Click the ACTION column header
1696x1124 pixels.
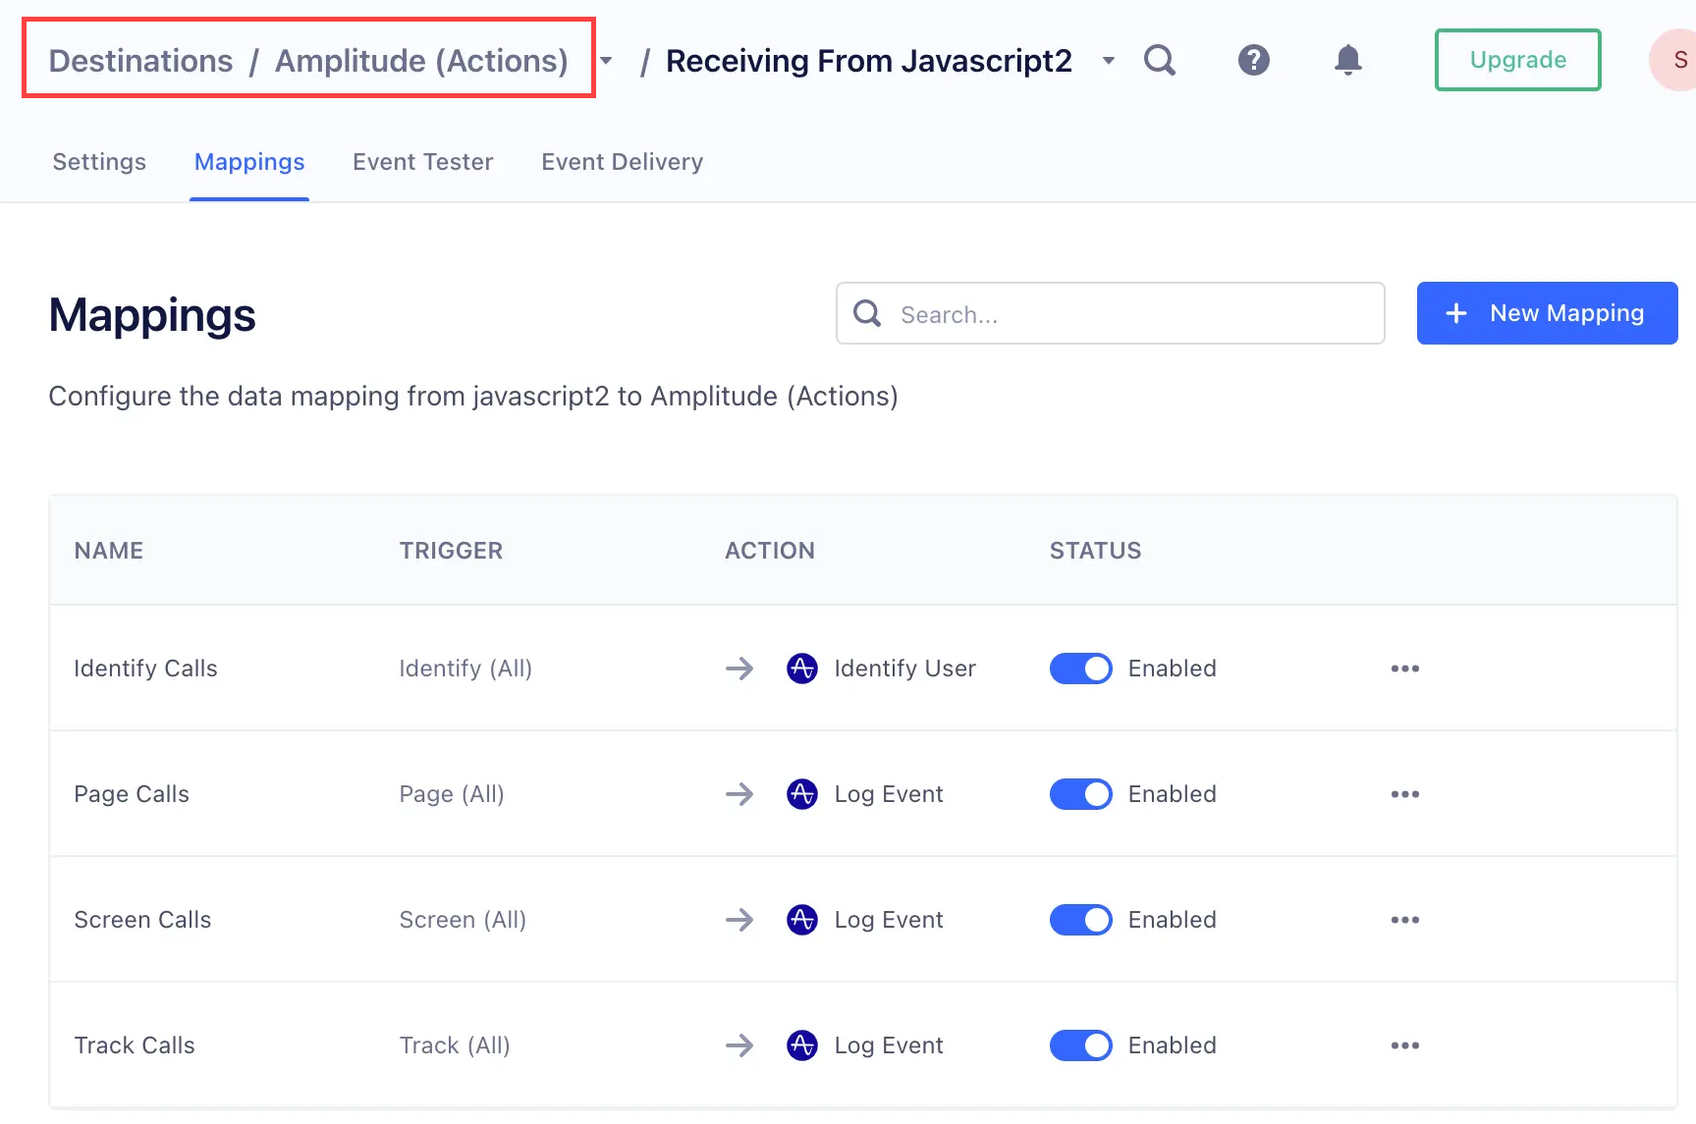coord(770,551)
